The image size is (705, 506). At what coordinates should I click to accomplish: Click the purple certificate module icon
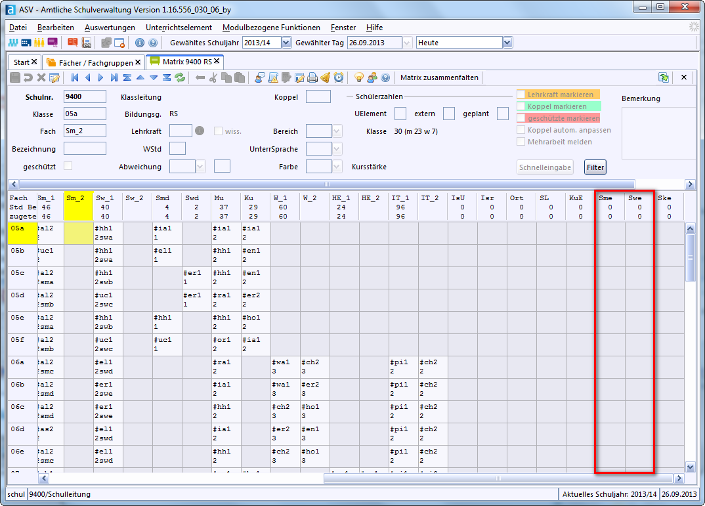click(x=53, y=43)
